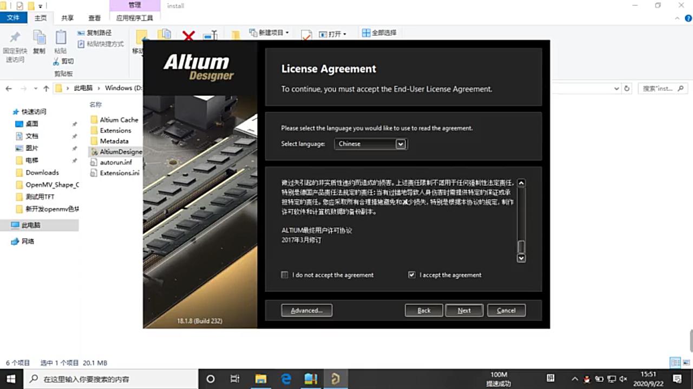Viewport: 693px width, 389px height.
Task: Click the Windows (D:) breadcrumb segment
Action: (x=123, y=88)
